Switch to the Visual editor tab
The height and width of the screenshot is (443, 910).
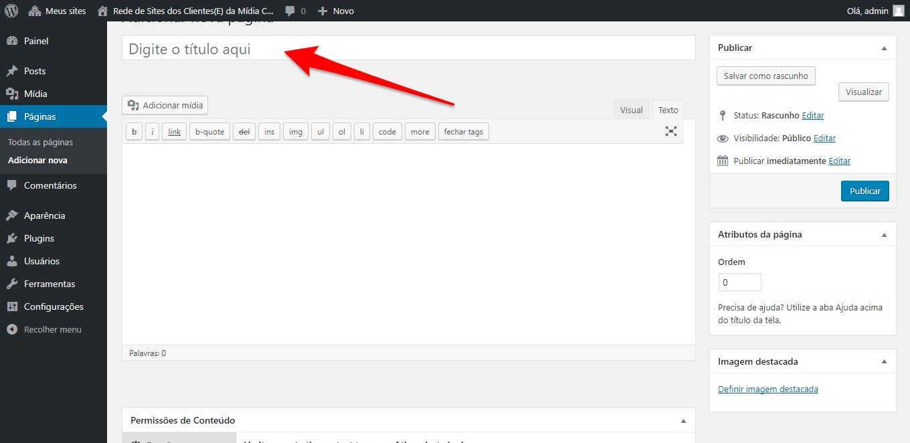click(x=631, y=110)
